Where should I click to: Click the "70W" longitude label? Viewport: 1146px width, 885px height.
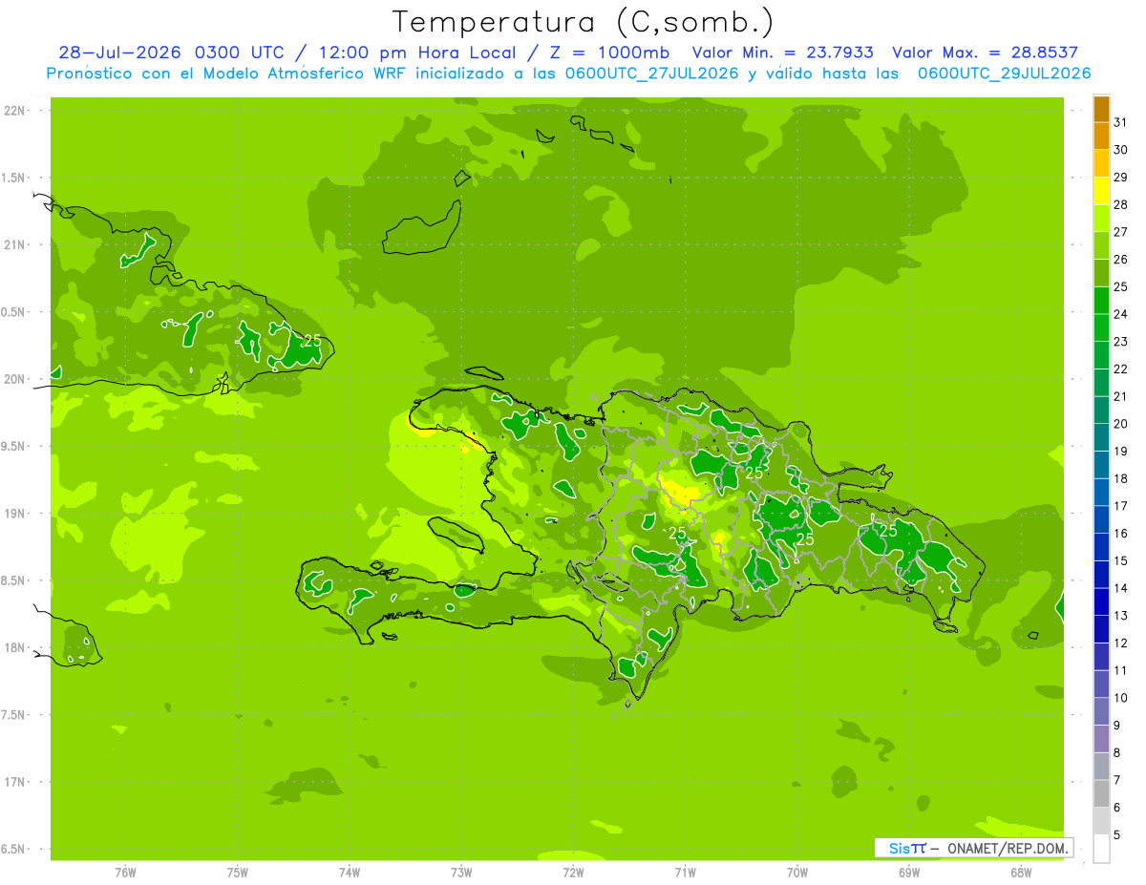[797, 873]
